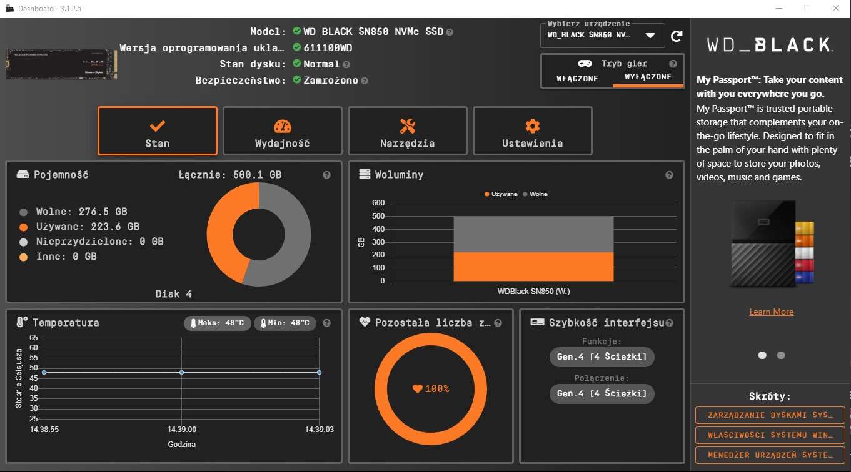Viewport: 851px width, 472px height.
Task: Click the refresh device list icon
Action: pyautogui.click(x=677, y=36)
